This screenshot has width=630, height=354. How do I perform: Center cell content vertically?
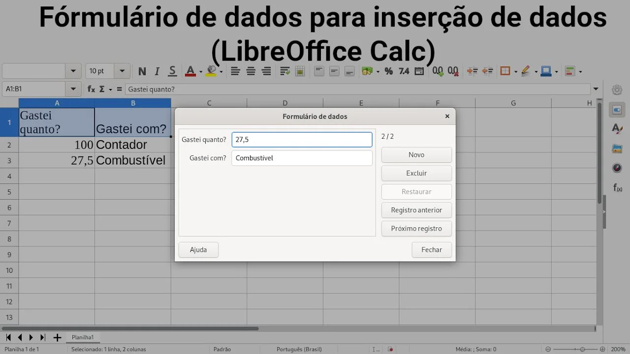tap(334, 71)
